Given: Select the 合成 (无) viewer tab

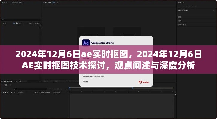Looking at the screenshot, I should pyautogui.click(x=51, y=2).
